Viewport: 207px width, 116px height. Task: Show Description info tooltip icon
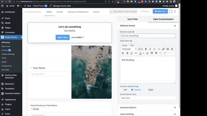131,41
